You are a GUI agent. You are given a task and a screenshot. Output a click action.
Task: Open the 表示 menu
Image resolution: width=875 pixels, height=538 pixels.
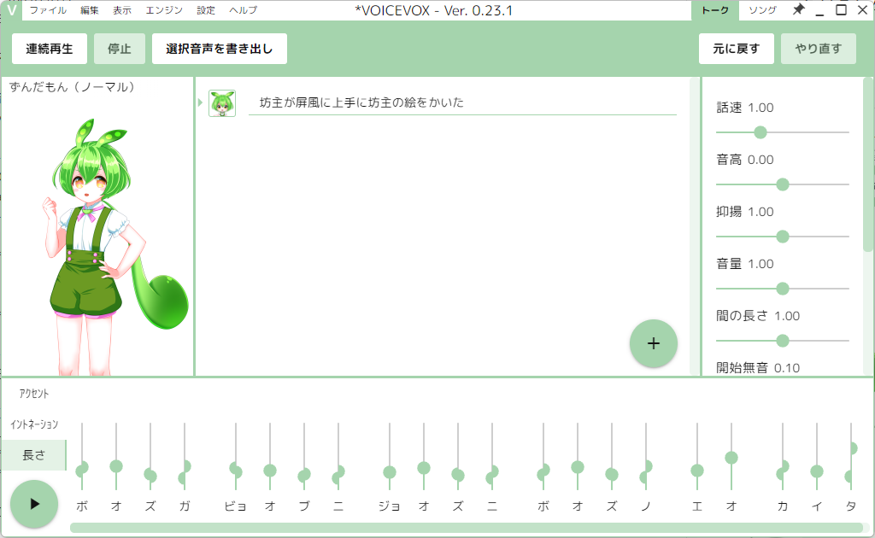121,10
